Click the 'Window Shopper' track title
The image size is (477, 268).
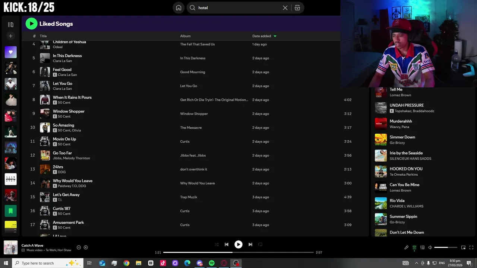69,111
